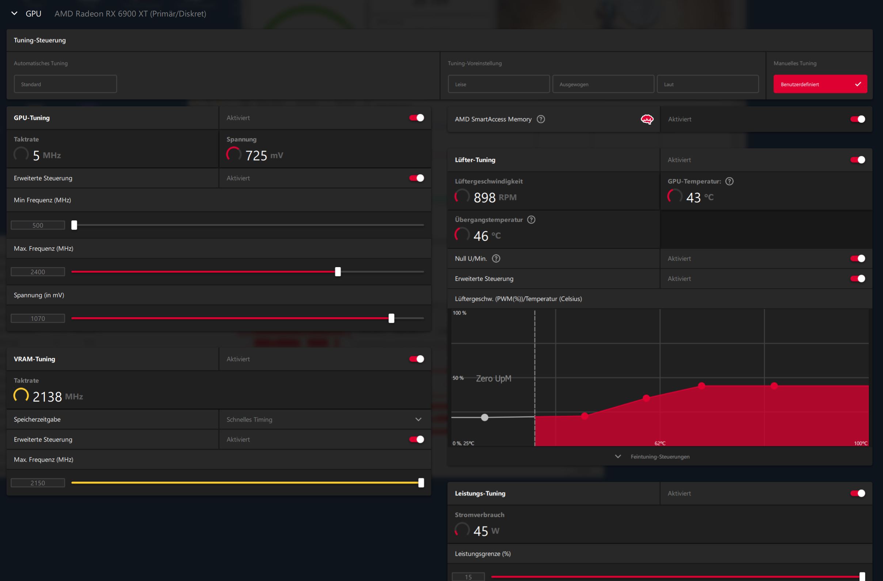
Task: Click the gray Zero UpM curve point
Action: point(484,417)
